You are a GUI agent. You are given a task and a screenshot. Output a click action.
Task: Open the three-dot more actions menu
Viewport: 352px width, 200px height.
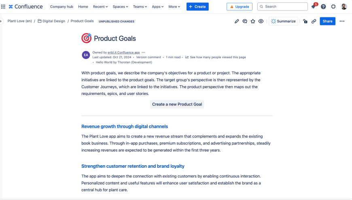point(342,21)
